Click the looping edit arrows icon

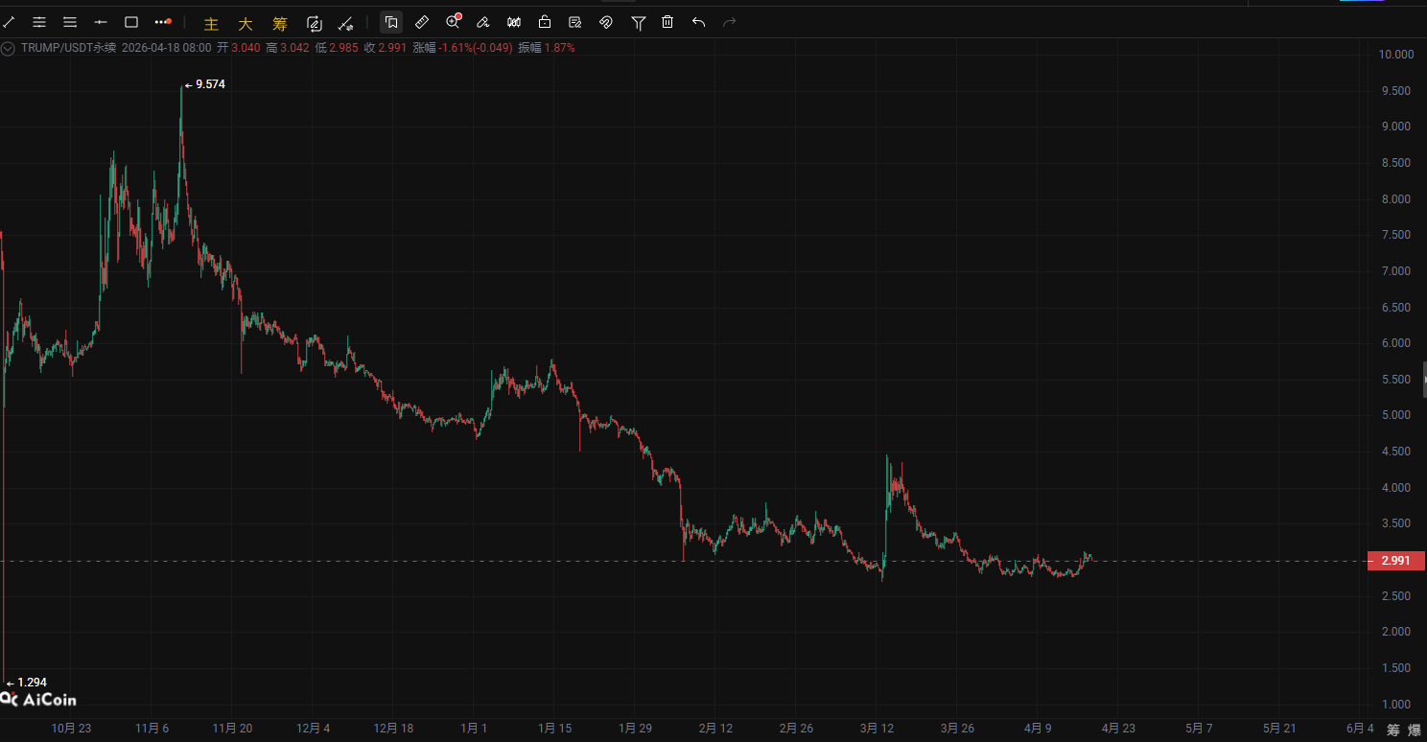[315, 22]
